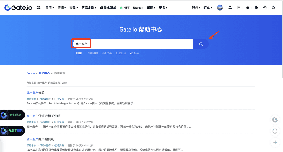
Task: Open user profile avatar
Action: click(x=220, y=8)
